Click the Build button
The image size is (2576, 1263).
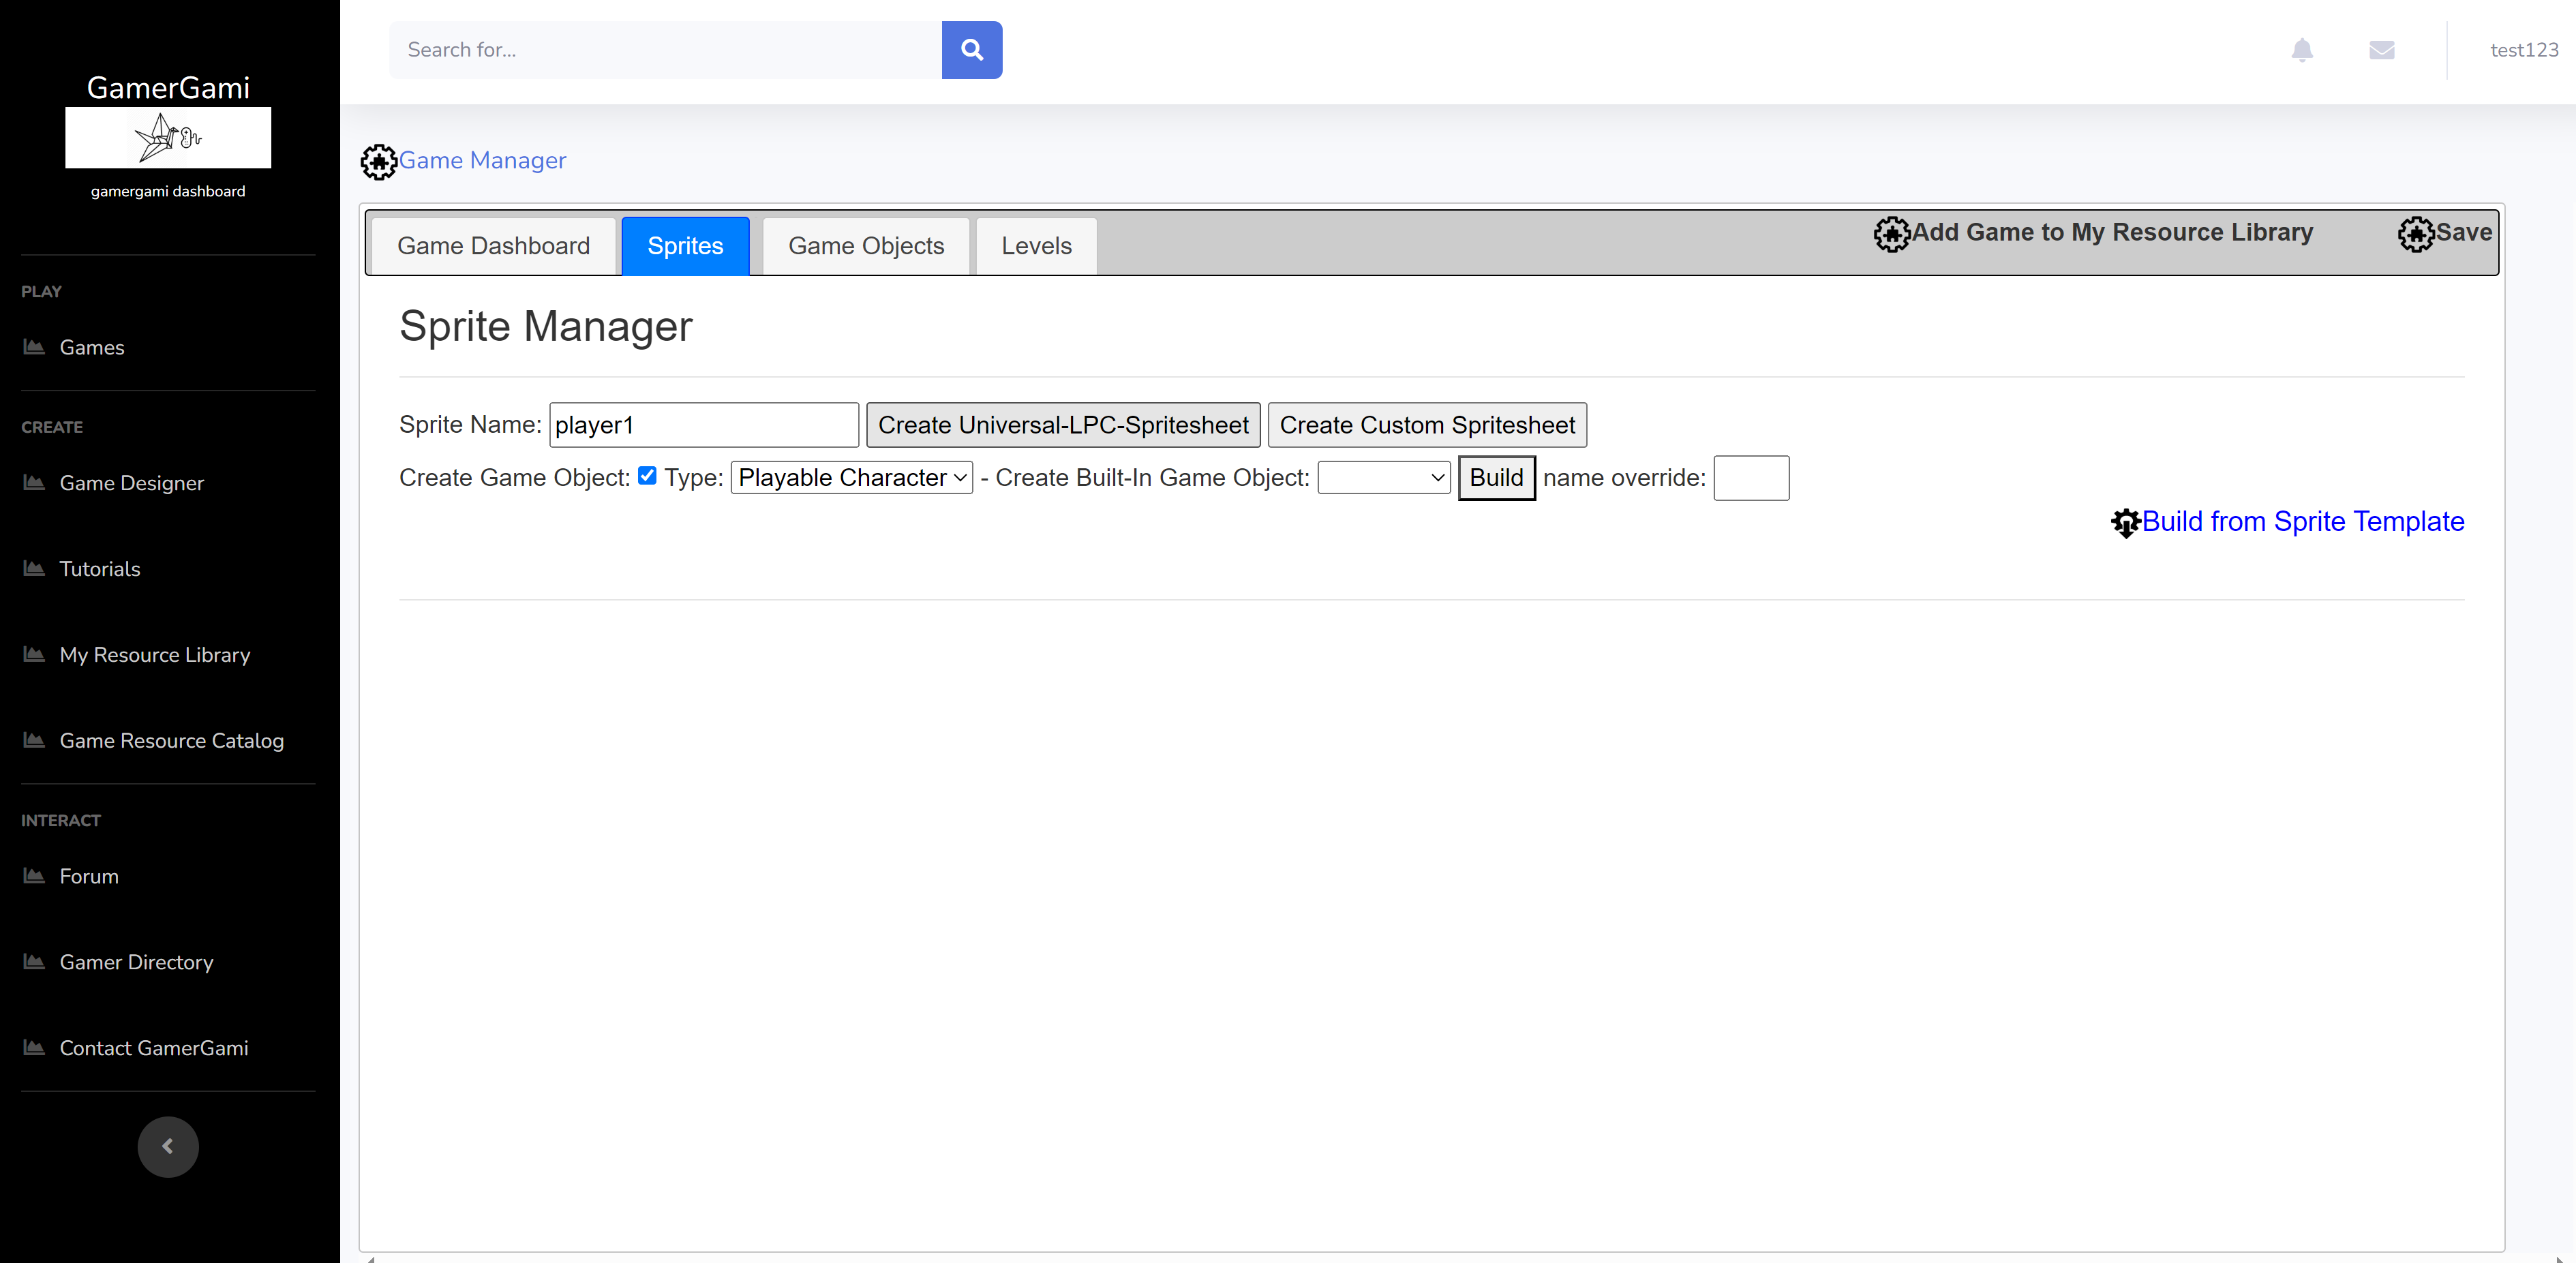(x=1496, y=478)
